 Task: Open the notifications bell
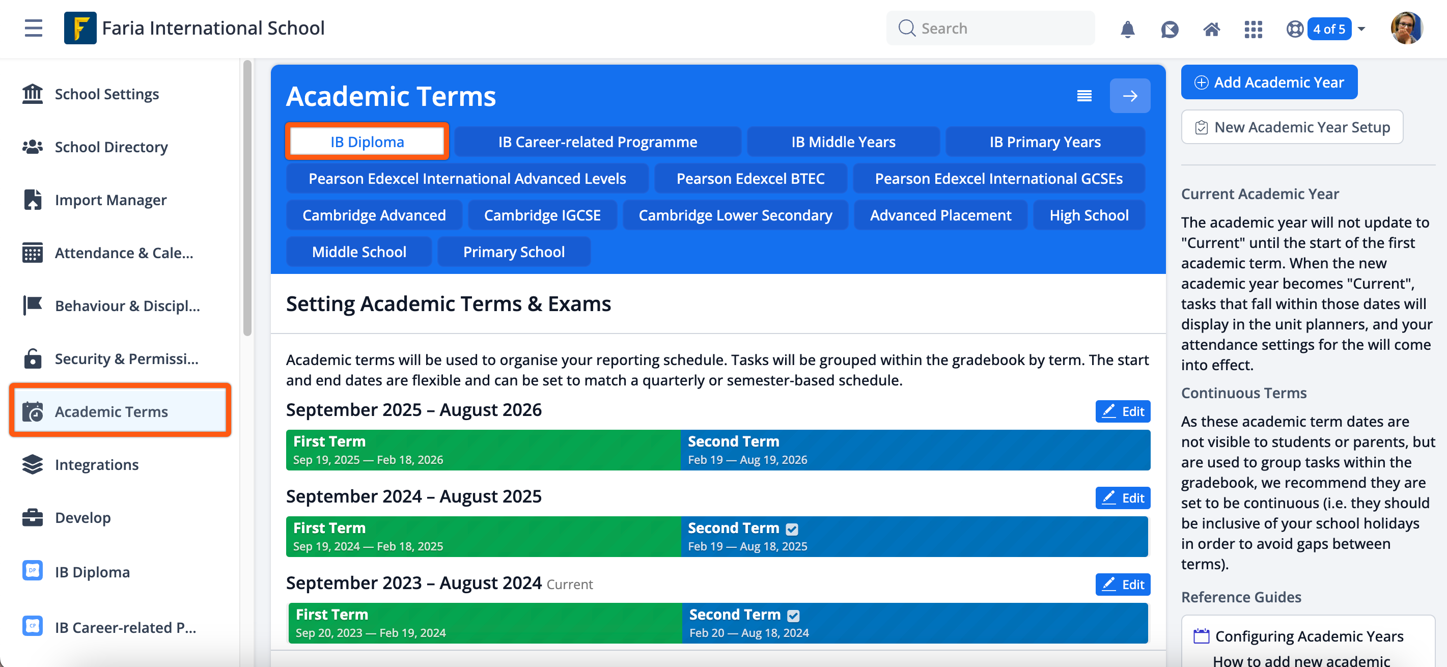(1127, 29)
